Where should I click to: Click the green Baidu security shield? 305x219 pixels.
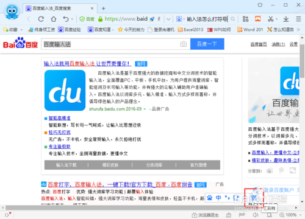[x=82, y=19]
